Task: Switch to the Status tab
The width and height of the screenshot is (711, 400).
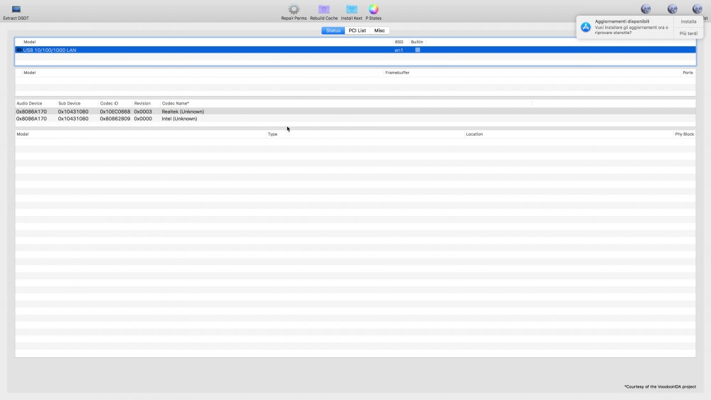Action: tap(333, 31)
